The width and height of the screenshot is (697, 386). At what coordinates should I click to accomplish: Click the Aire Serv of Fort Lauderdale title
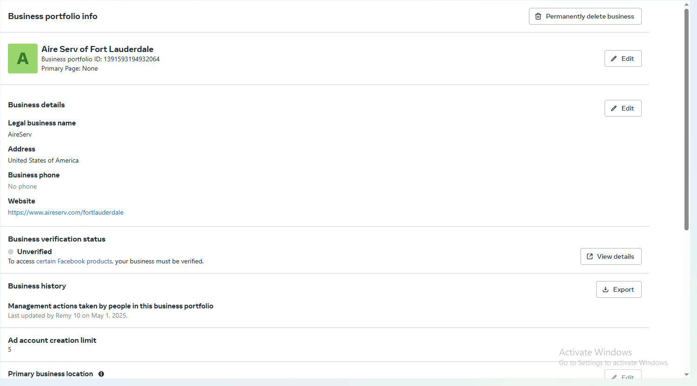point(98,49)
